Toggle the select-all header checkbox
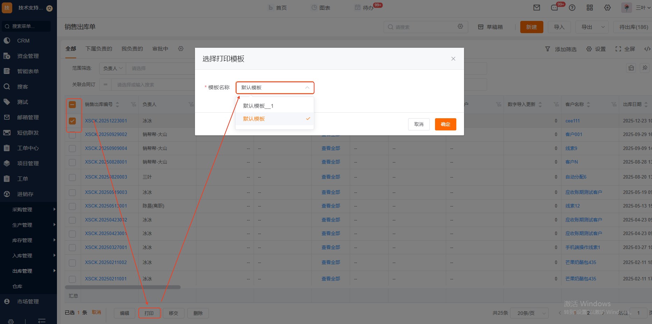Viewport: 652px width, 324px height. (72, 105)
